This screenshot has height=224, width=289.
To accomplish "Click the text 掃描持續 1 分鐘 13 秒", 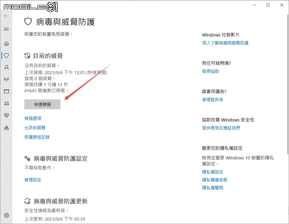I will [46, 84].
